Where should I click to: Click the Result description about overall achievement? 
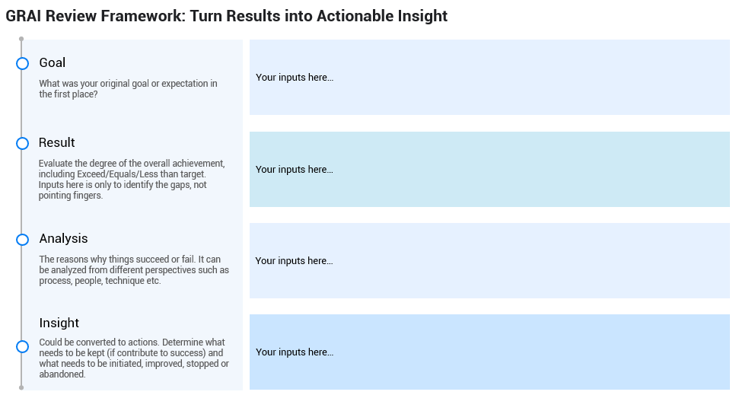point(132,180)
